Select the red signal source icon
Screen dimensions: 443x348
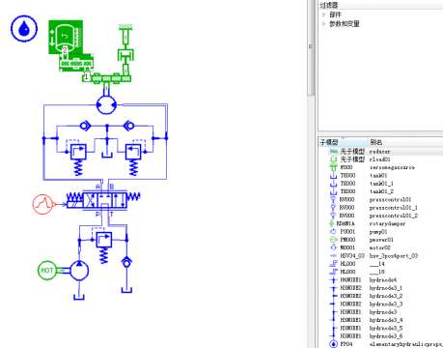[x=42, y=204]
